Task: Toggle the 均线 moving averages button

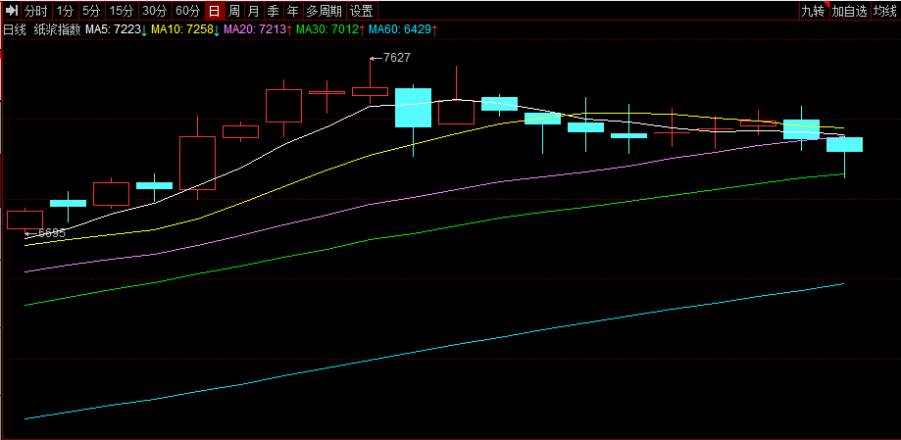Action: (x=885, y=11)
